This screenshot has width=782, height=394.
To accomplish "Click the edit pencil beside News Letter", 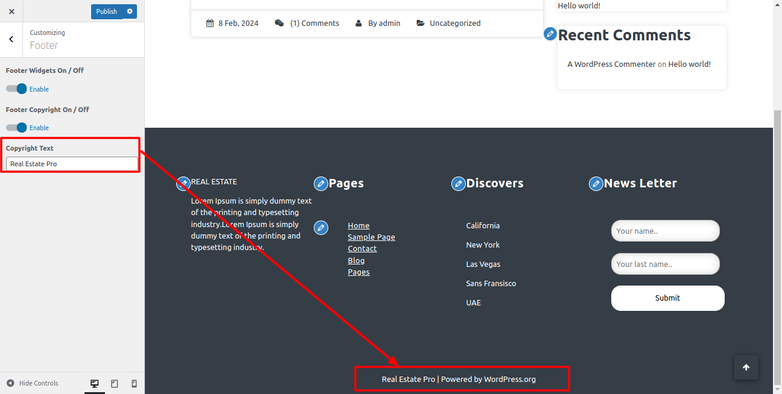I will tap(596, 184).
